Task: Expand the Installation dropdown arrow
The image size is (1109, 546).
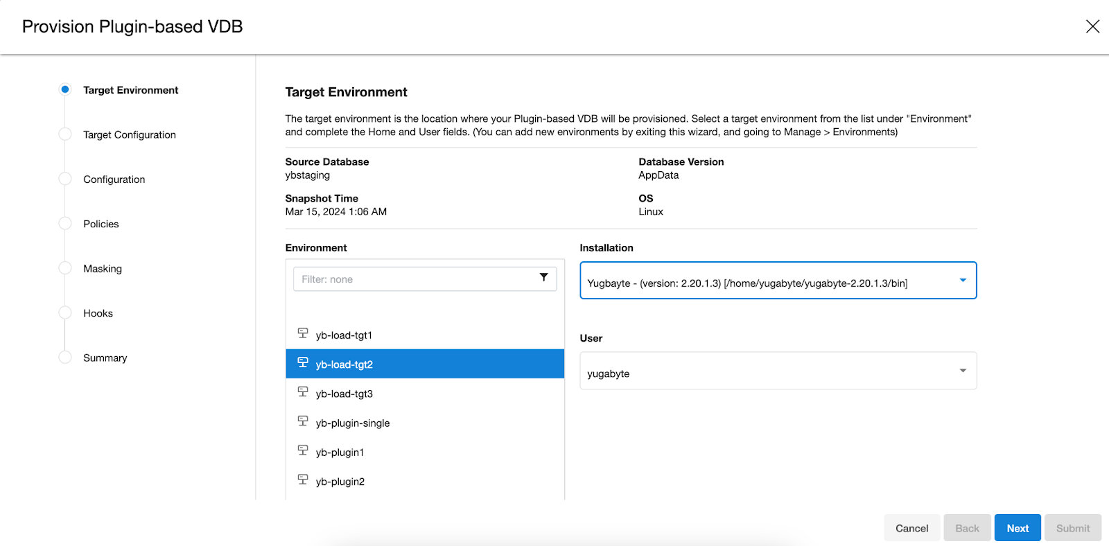Action: pyautogui.click(x=962, y=281)
